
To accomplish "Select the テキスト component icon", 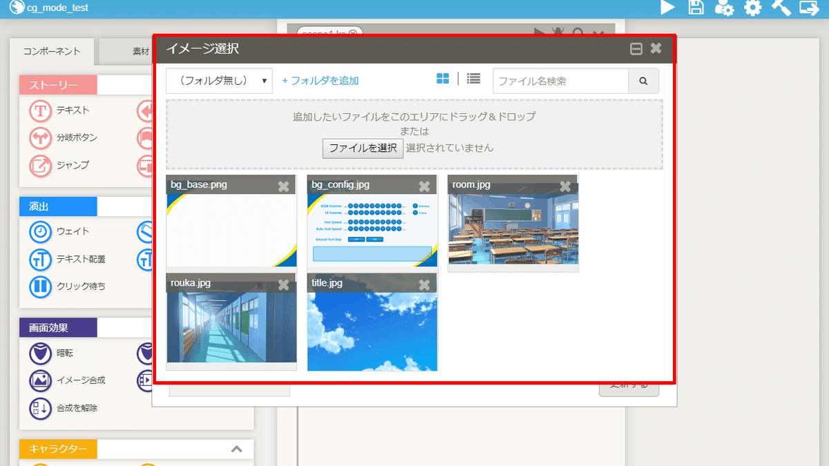I will 41,110.
